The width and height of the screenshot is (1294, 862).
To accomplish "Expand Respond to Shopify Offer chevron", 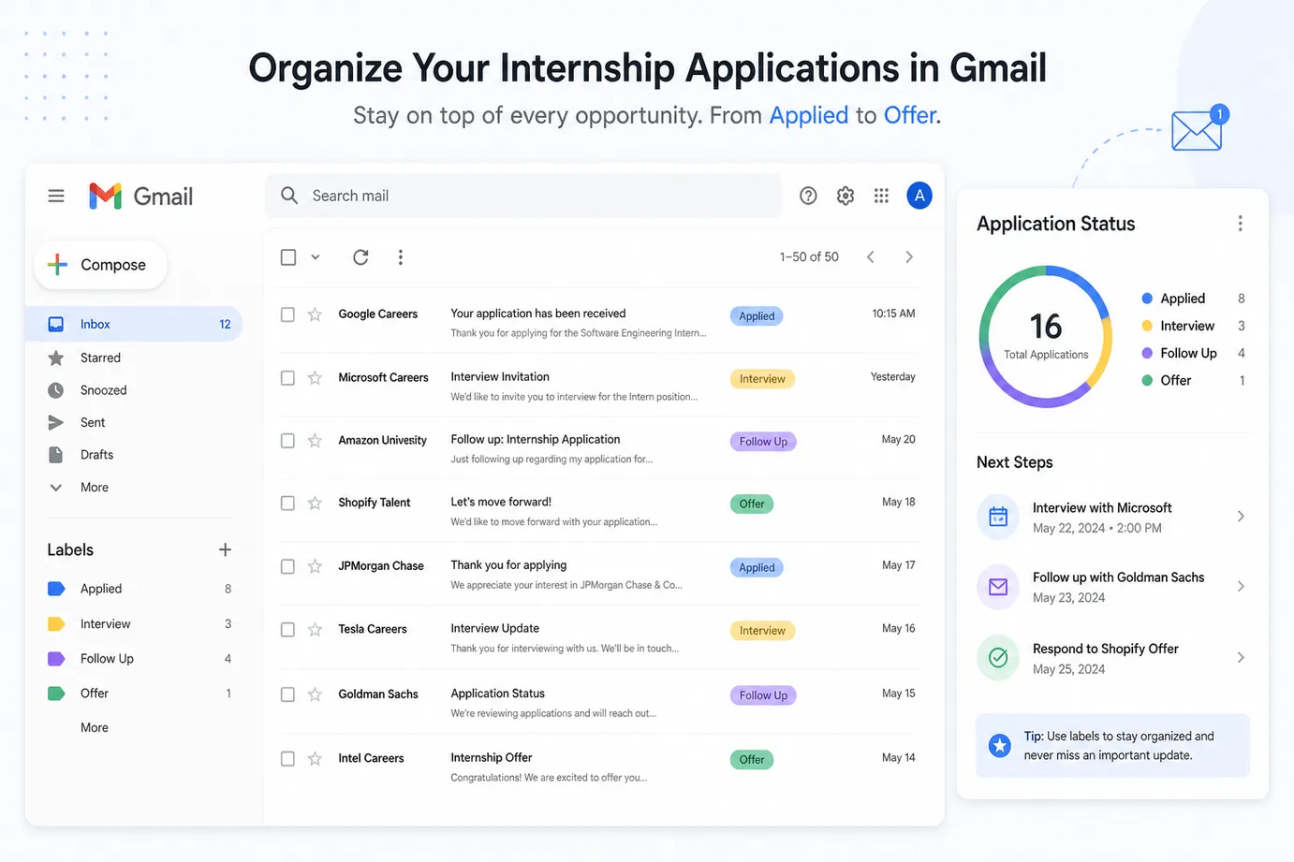I will 1241,658.
